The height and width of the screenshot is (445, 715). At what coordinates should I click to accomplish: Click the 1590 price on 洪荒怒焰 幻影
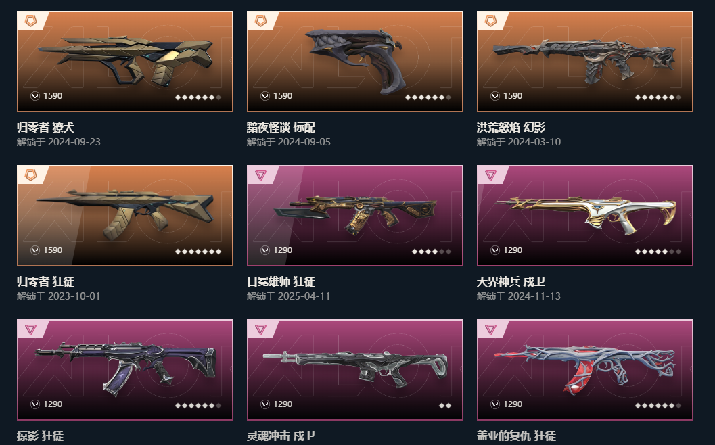[513, 96]
